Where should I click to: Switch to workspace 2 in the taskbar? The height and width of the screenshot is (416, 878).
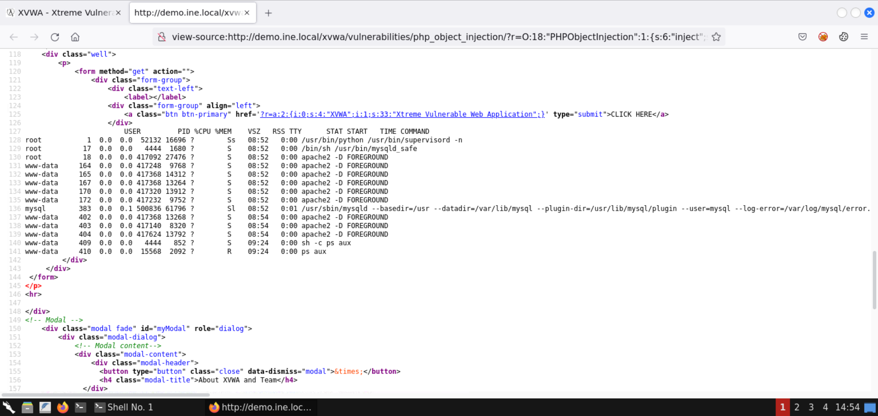click(x=797, y=407)
